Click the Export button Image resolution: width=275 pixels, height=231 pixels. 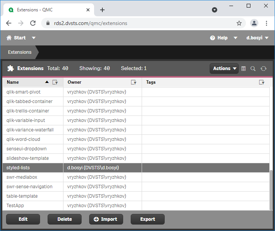pos(148,219)
